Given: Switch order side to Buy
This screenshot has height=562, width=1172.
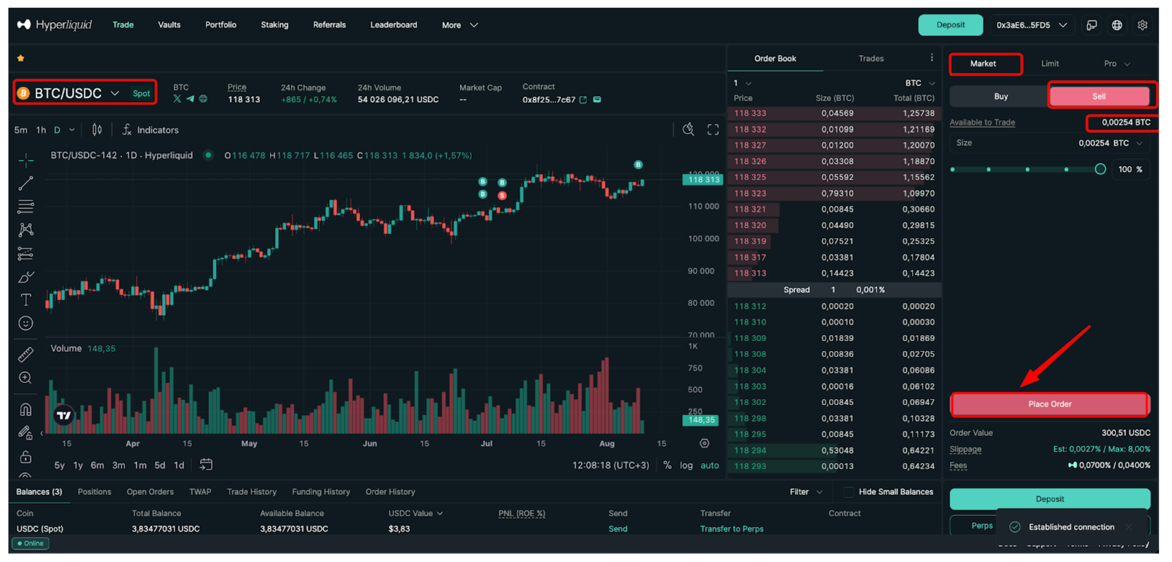Looking at the screenshot, I should click(1000, 97).
